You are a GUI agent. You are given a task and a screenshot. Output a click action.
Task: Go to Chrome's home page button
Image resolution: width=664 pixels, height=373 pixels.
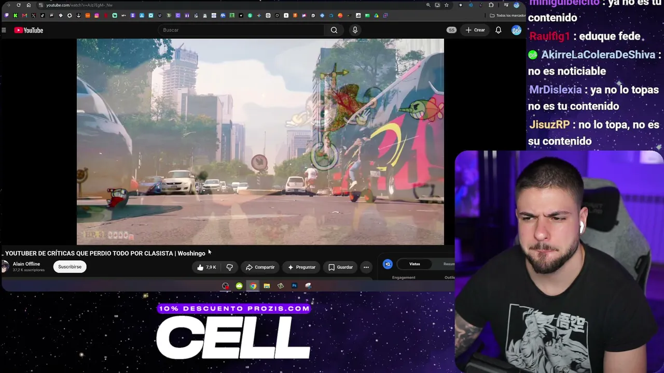click(29, 5)
